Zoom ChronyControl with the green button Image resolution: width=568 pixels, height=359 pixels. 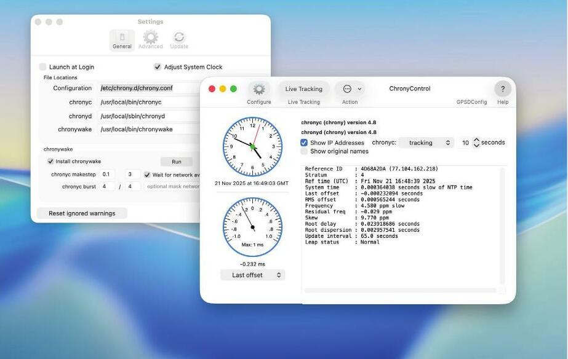(234, 89)
